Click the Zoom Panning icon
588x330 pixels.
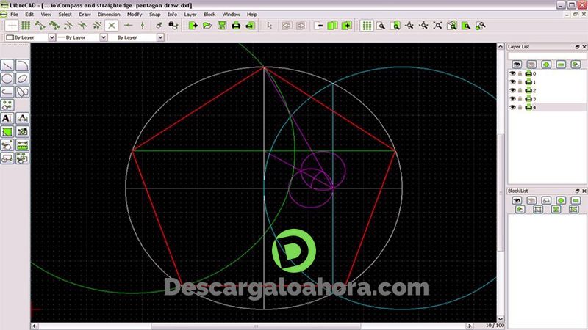click(481, 26)
